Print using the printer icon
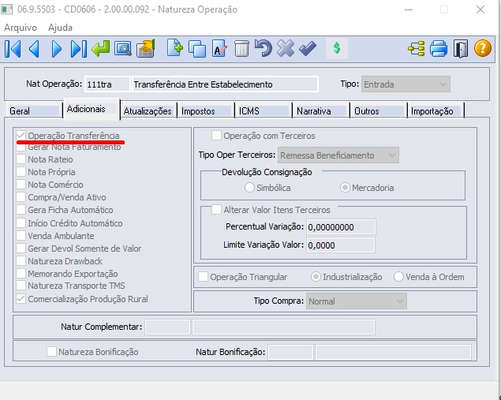Viewport: 501px width, 400px height. pos(439,49)
